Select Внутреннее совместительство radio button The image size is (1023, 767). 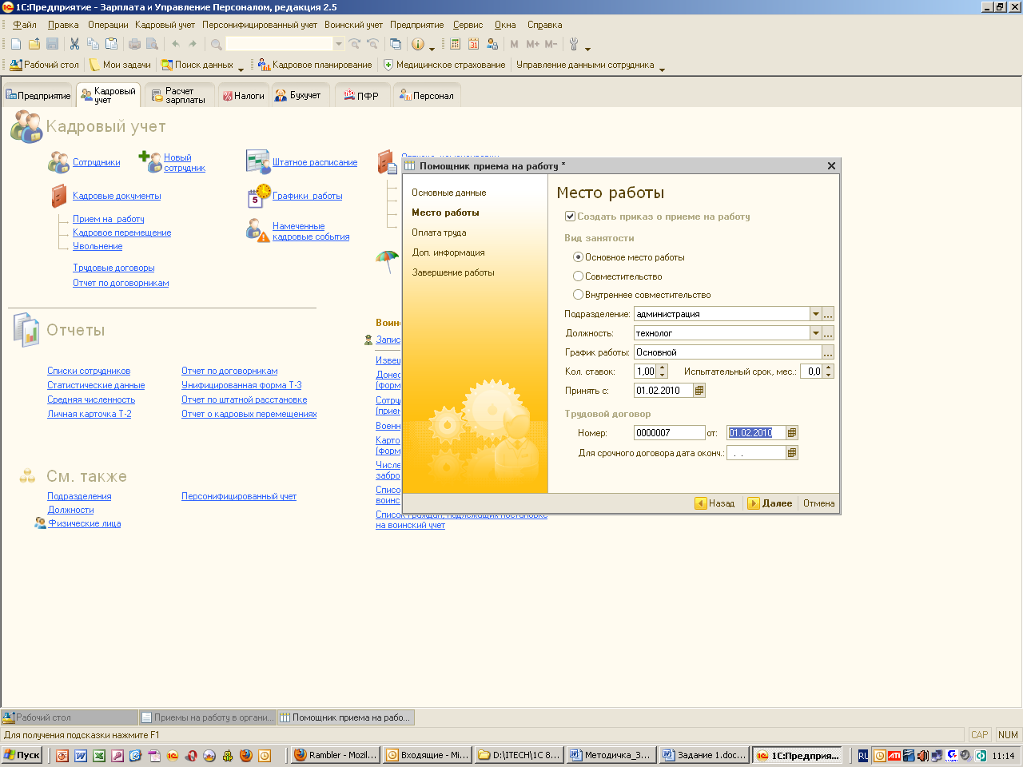[578, 295]
